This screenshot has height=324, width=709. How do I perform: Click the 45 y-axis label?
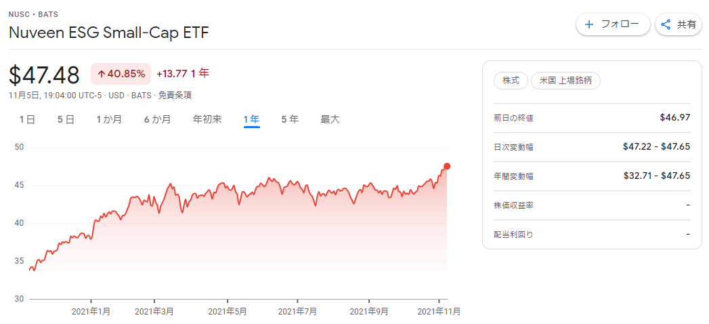click(19, 185)
